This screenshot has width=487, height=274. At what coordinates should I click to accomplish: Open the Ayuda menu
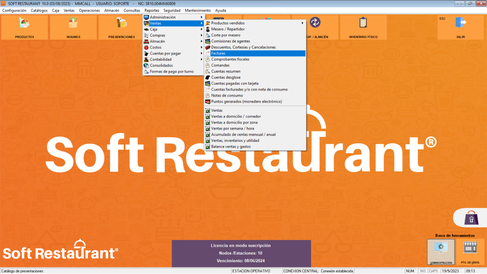(x=221, y=10)
